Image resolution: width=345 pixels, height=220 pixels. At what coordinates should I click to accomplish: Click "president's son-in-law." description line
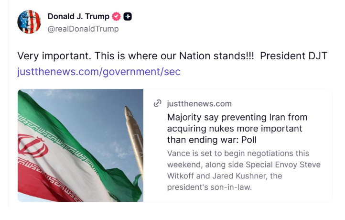click(209, 187)
